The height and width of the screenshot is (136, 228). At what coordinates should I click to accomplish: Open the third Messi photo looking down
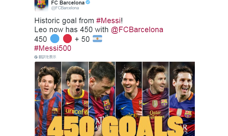[102, 99]
